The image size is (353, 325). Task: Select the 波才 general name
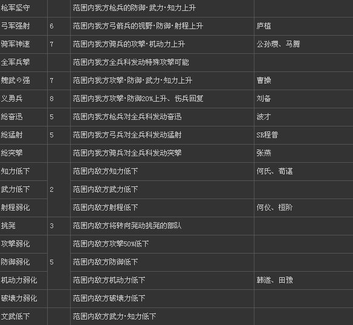tap(264, 117)
